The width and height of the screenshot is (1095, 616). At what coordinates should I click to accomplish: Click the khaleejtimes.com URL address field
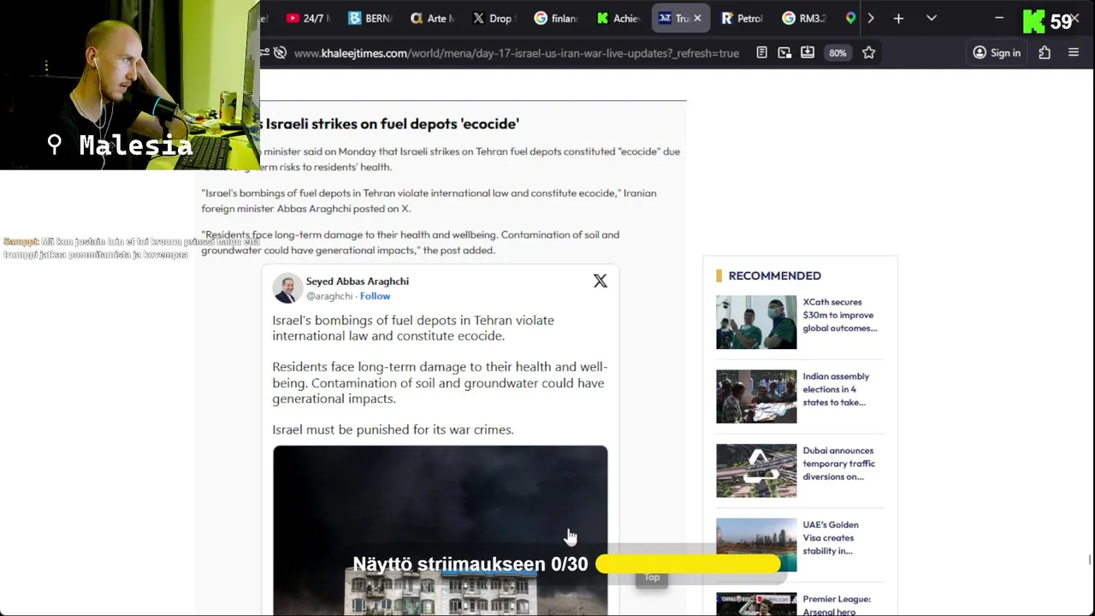(516, 53)
